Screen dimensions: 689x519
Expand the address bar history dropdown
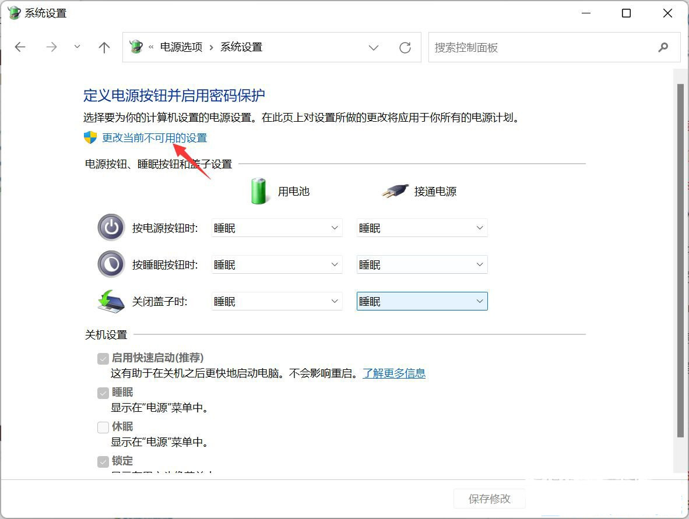(374, 48)
